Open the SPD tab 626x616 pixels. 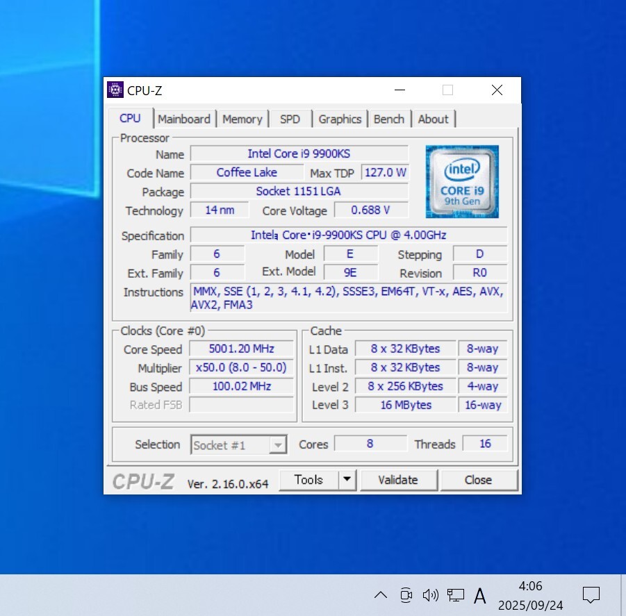pos(290,119)
